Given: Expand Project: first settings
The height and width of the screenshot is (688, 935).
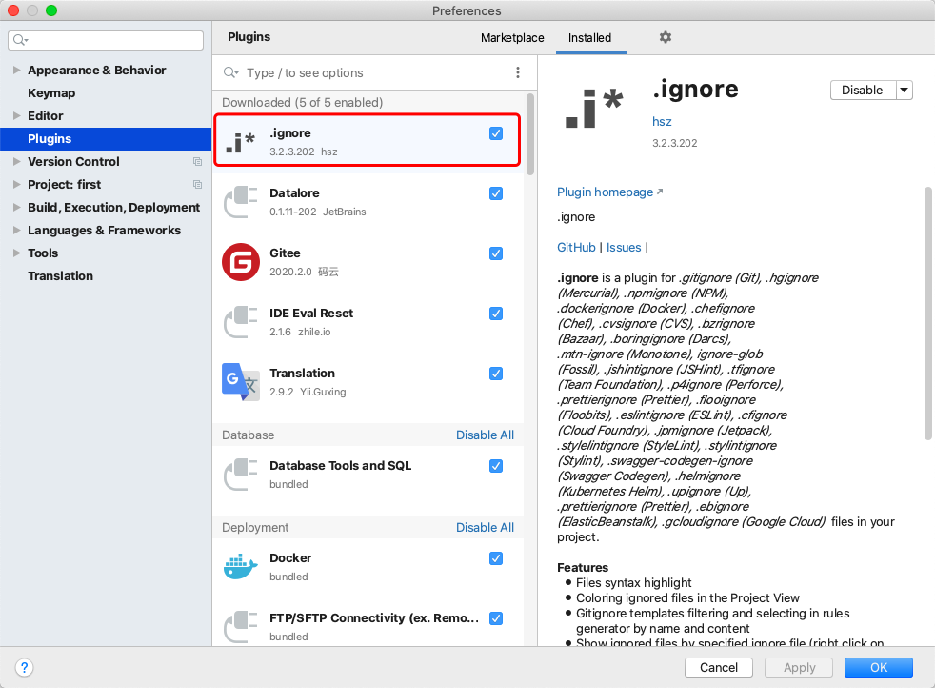Looking at the screenshot, I should (17, 184).
